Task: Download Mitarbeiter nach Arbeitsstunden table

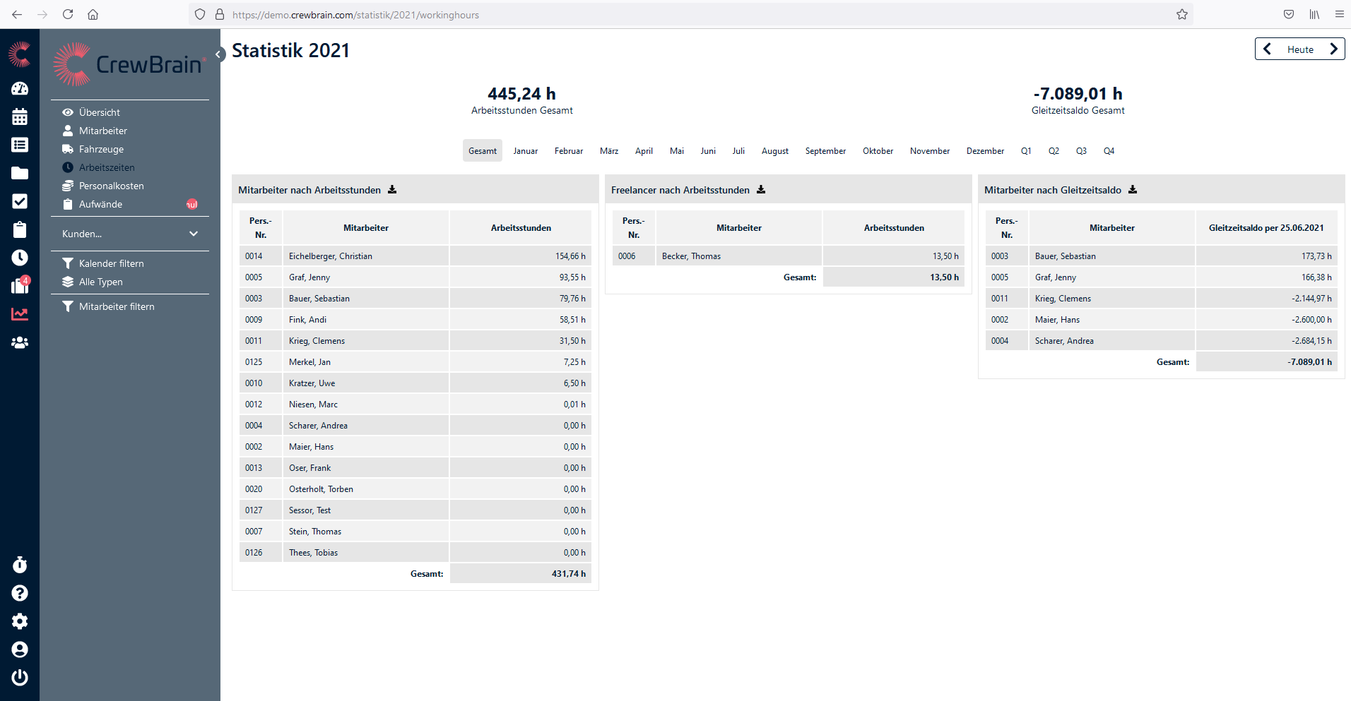Action: tap(392, 190)
